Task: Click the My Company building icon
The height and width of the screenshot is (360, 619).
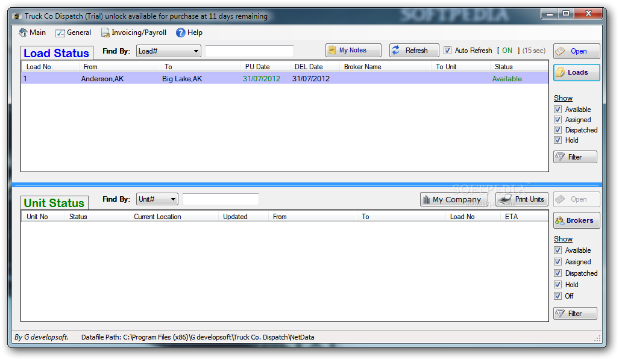Action: pos(426,199)
